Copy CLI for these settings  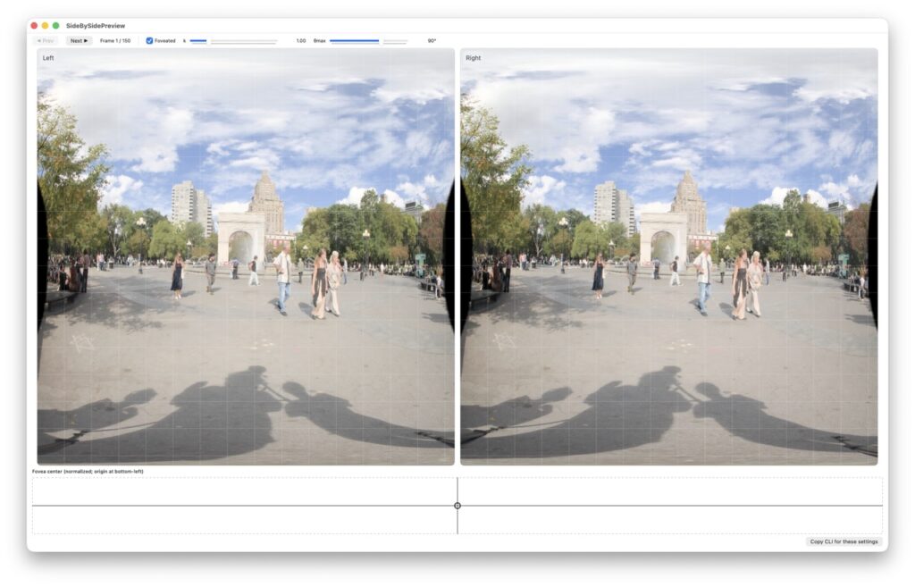pos(844,541)
